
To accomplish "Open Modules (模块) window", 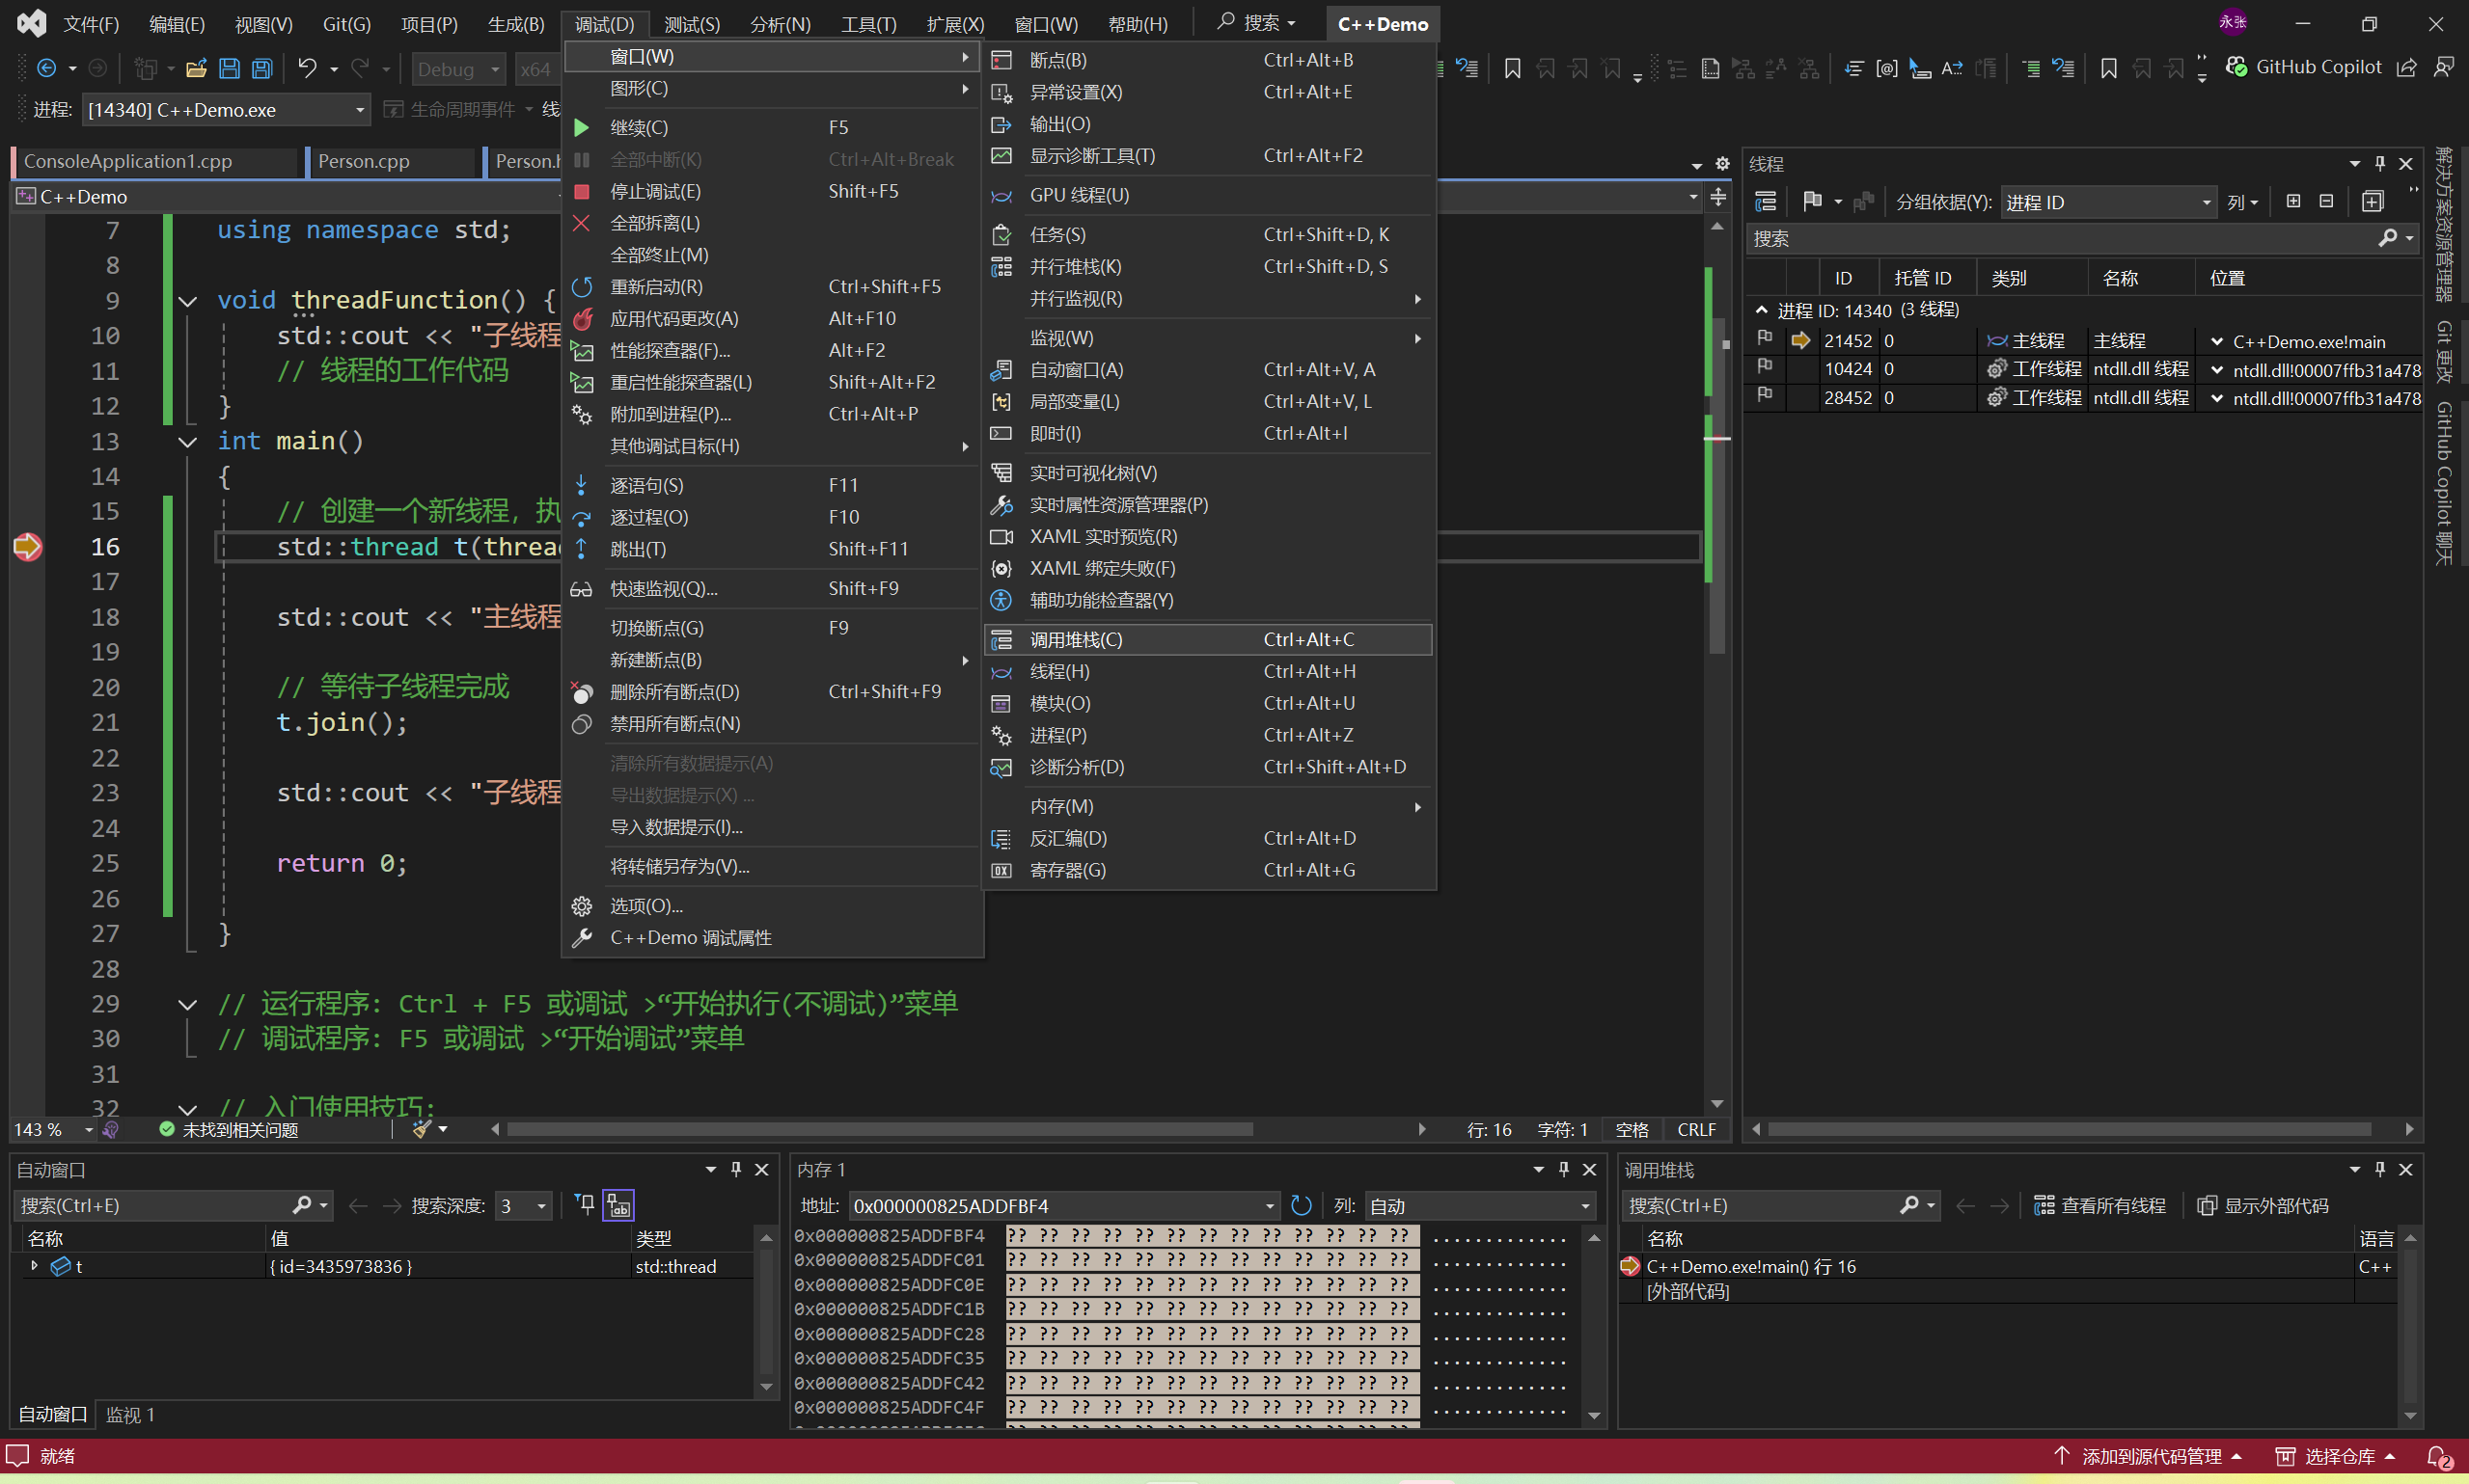I will coord(1210,704).
